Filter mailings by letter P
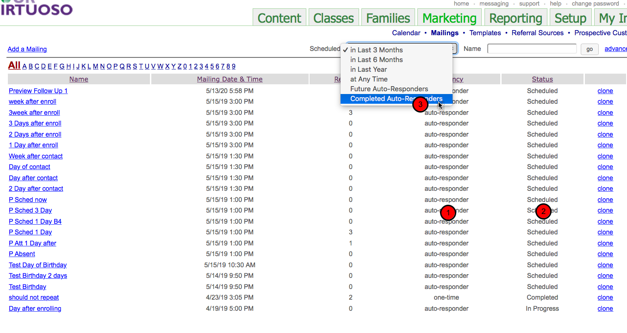Image resolution: width=627 pixels, height=333 pixels. point(116,66)
